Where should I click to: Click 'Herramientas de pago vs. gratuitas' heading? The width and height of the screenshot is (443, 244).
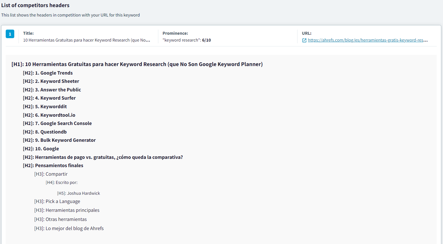[x=103, y=157]
